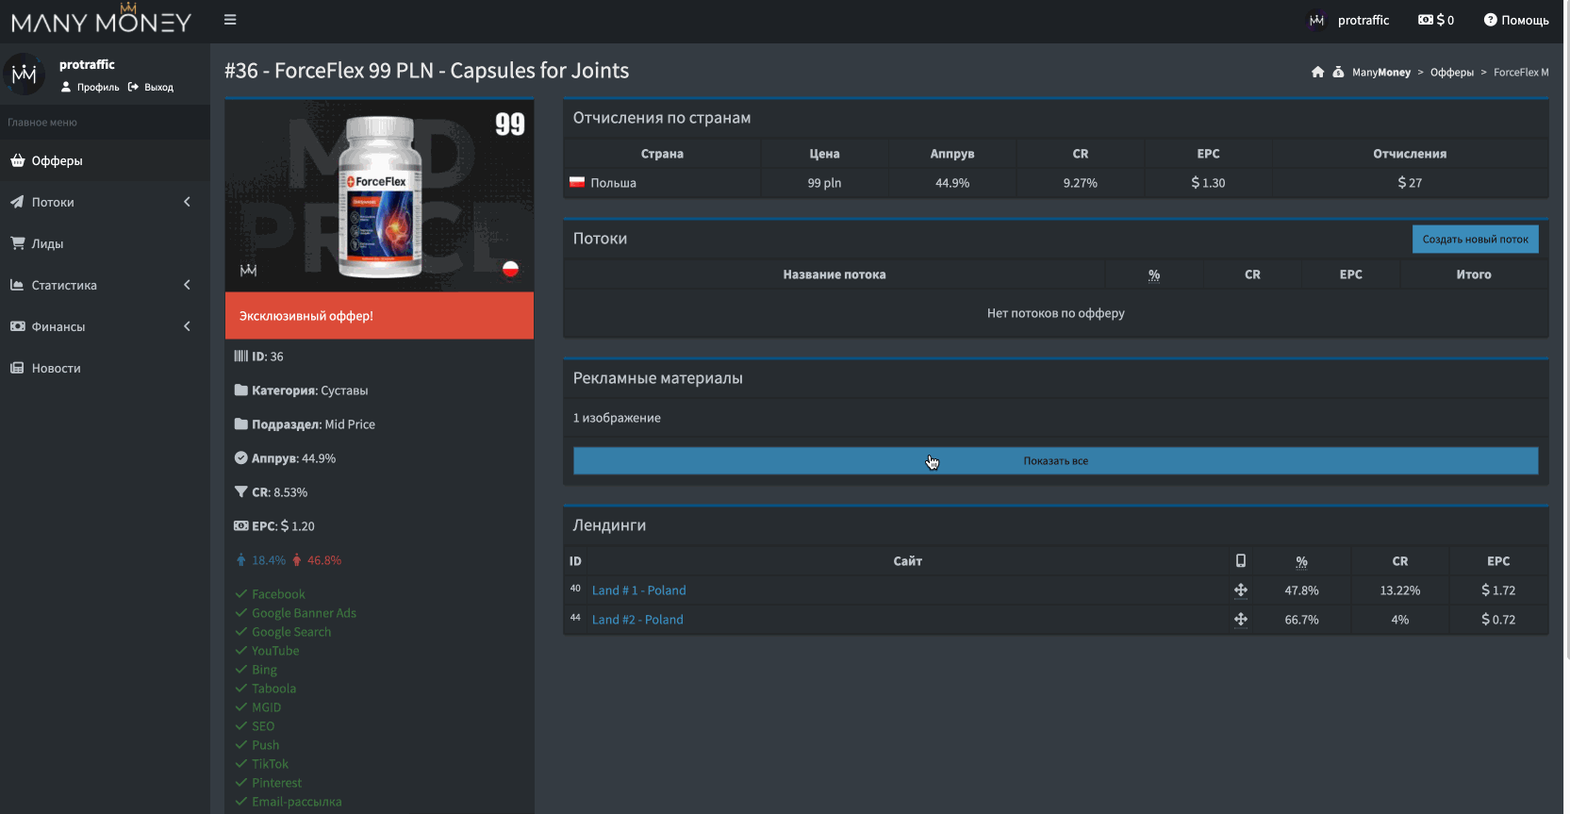Click the 13.22% CR value for Land #1
Image resolution: width=1570 pixels, height=814 pixels.
coord(1399,590)
